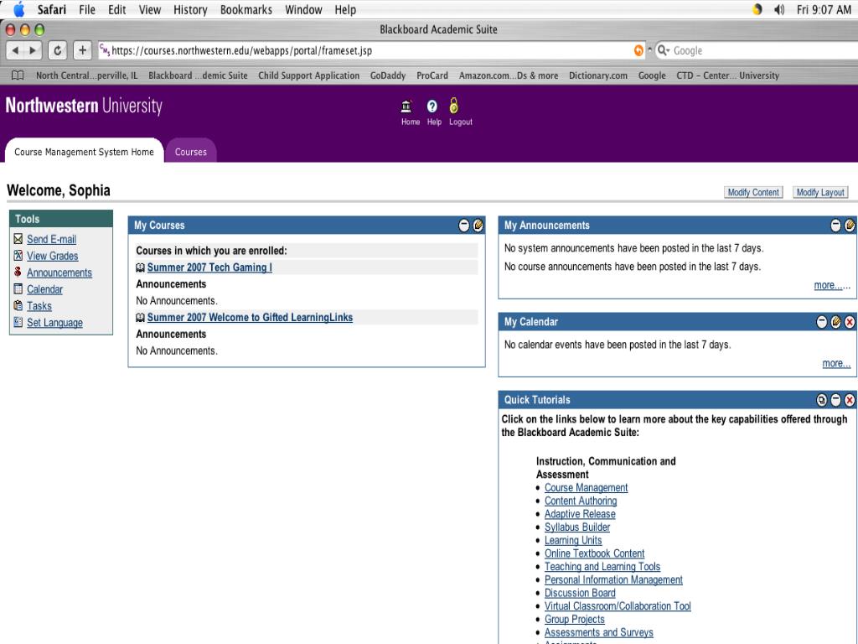
Task: Click the envelope icon beside Send E-mail
Action: (x=18, y=239)
